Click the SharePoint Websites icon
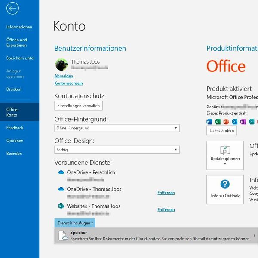This screenshot has height=258, width=258. [x=61, y=206]
